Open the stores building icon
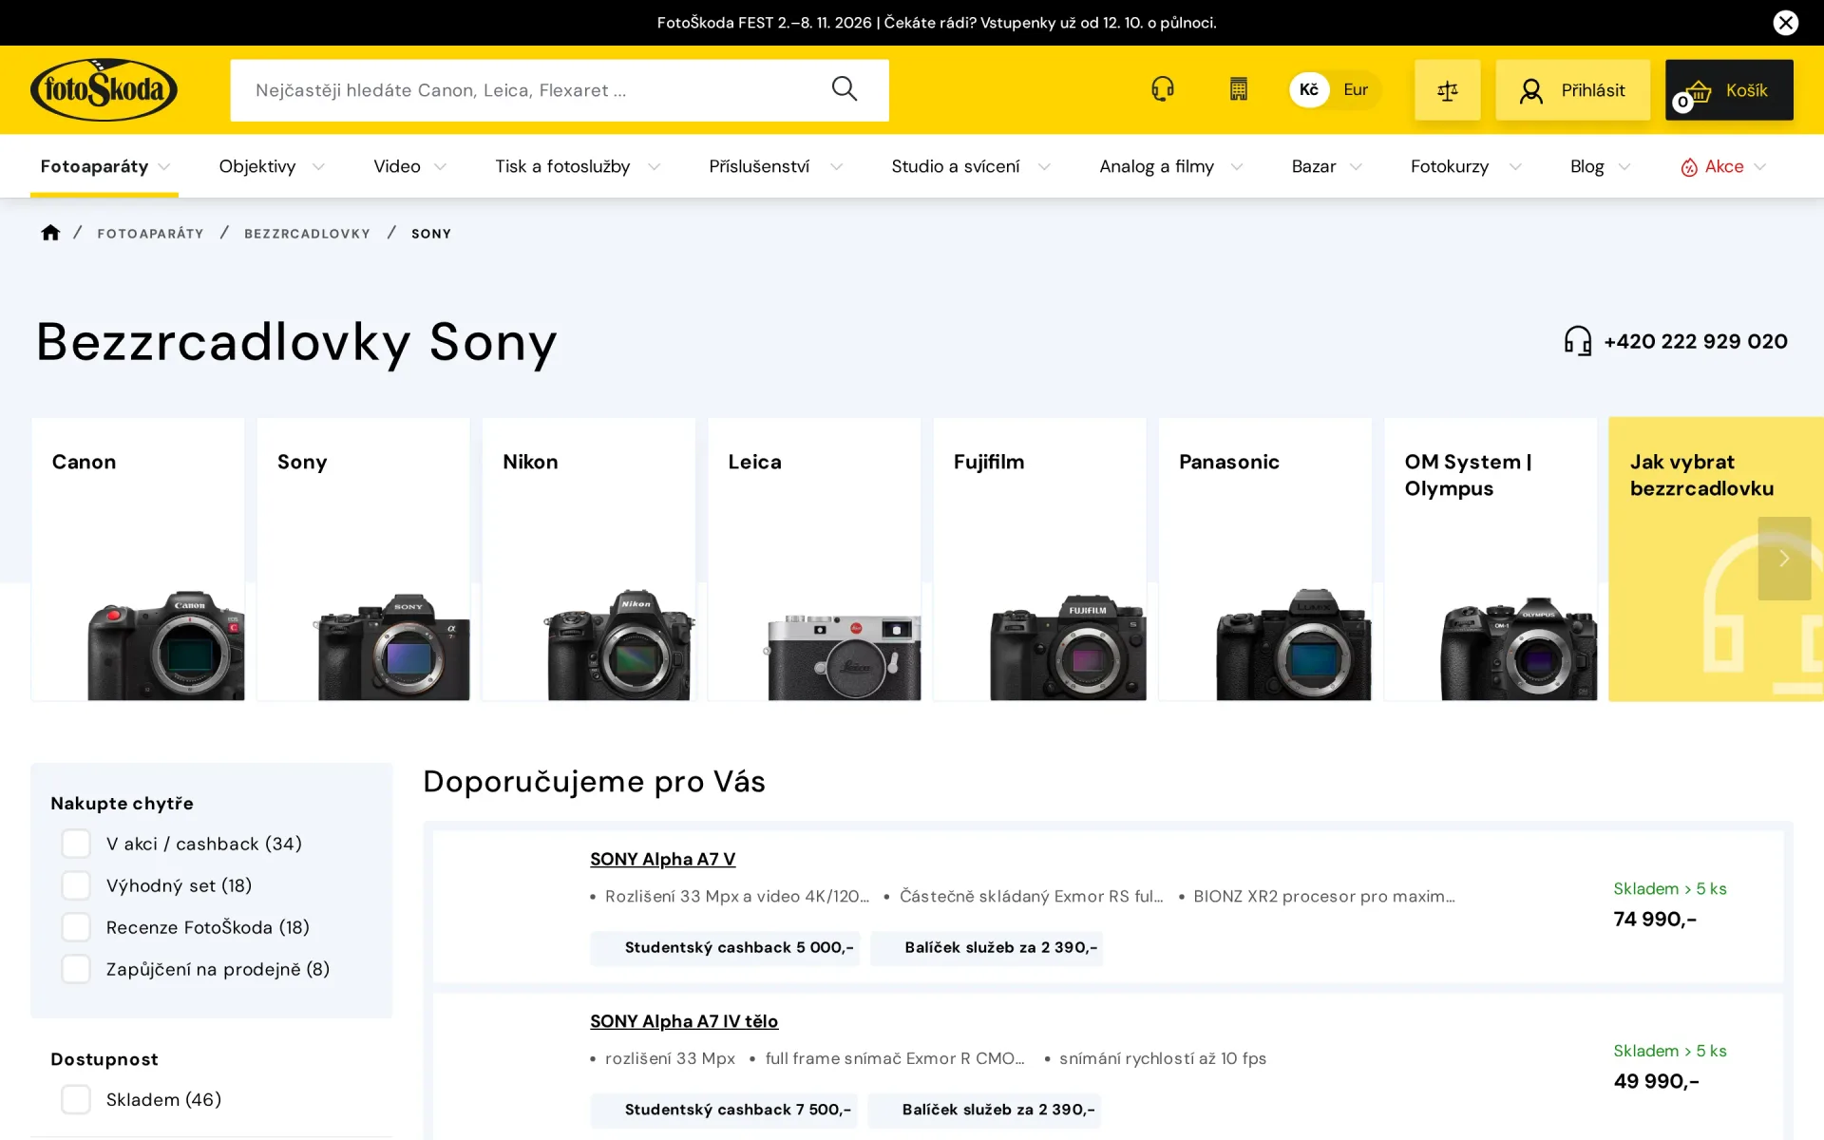Screen dimensions: 1824x1140 point(1238,89)
